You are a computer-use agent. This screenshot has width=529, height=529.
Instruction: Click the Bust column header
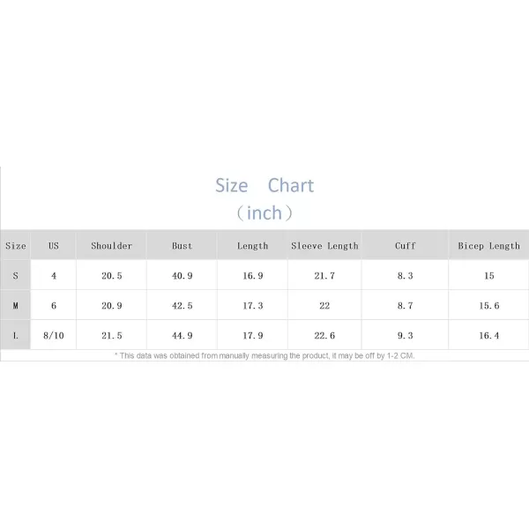click(x=183, y=246)
